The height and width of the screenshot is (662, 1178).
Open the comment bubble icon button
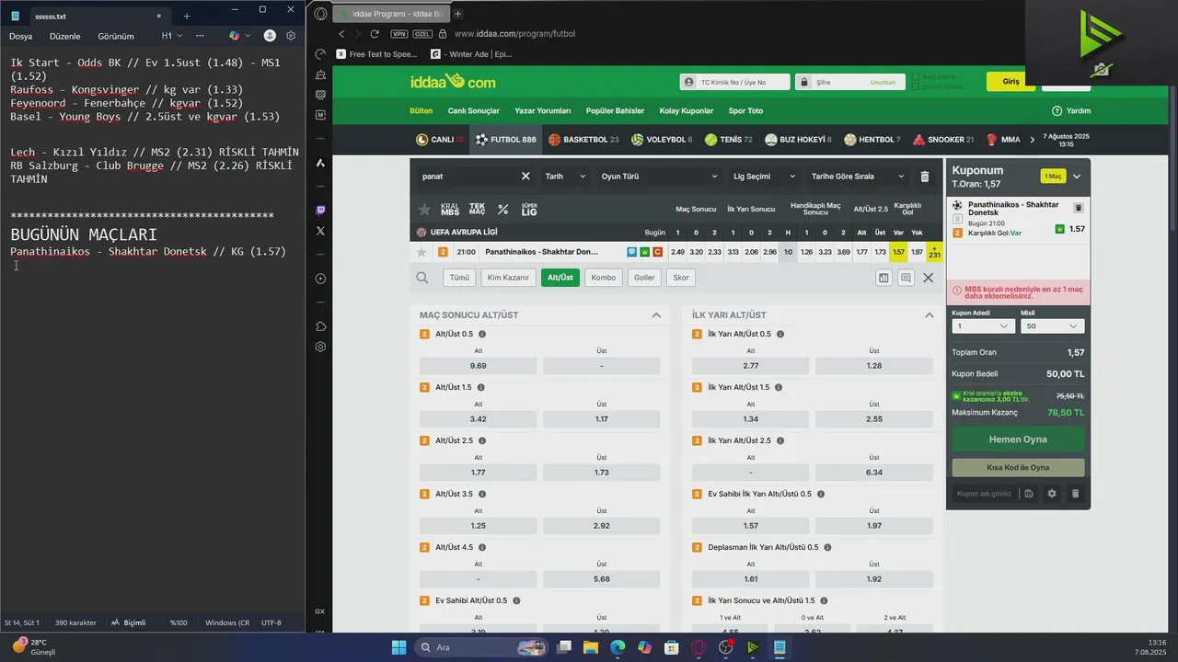pos(907,278)
